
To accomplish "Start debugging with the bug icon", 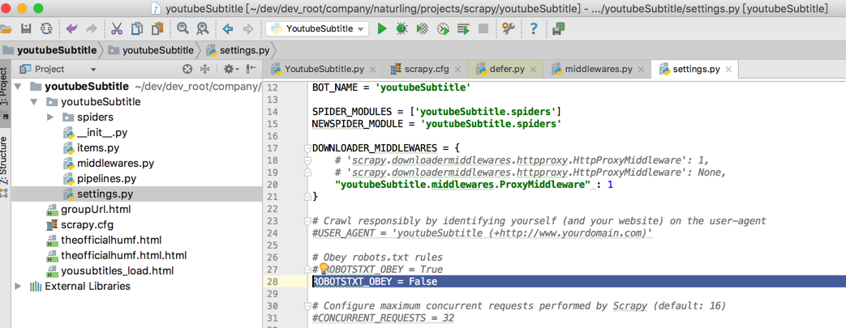I will tap(402, 29).
